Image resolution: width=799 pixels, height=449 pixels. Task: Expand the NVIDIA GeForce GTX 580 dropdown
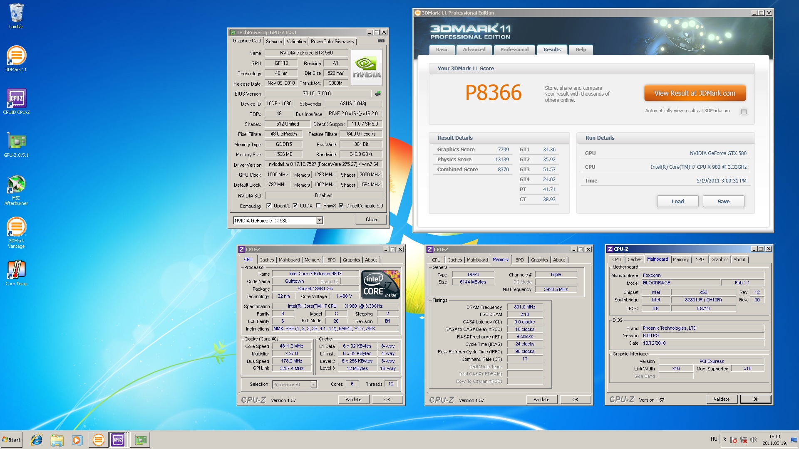pos(319,221)
